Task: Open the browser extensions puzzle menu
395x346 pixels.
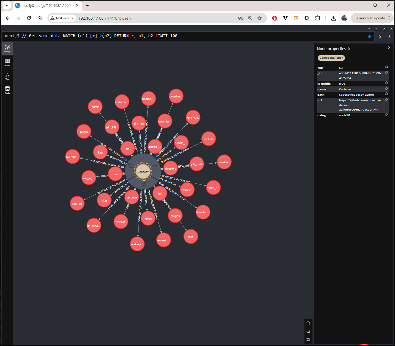Action: [318, 18]
